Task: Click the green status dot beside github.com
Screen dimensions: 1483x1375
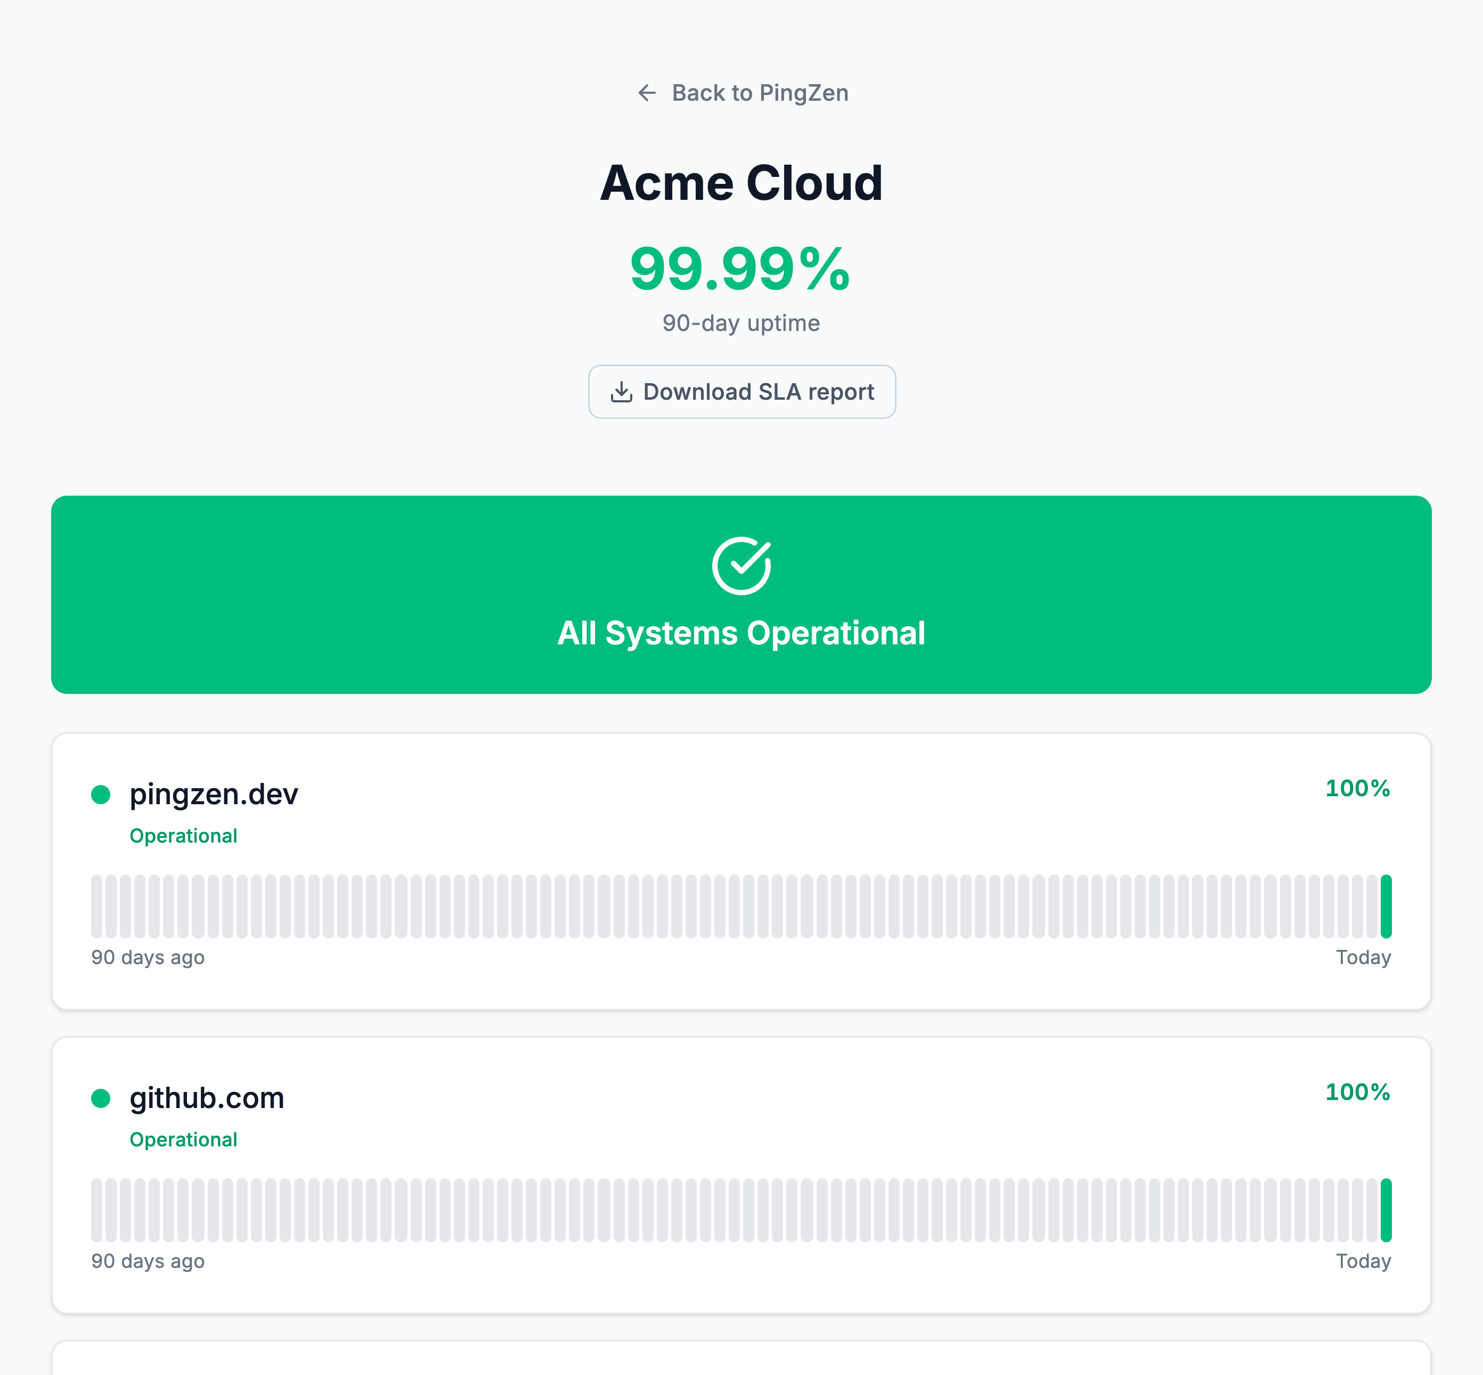Action: [100, 1098]
